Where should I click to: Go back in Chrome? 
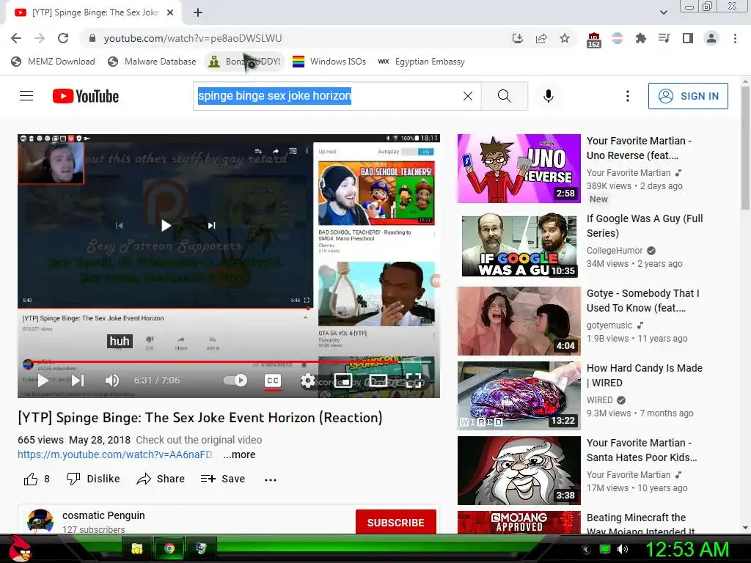tap(16, 38)
